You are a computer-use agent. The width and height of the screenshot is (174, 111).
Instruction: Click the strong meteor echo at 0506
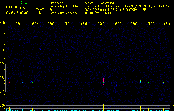coord(104,82)
